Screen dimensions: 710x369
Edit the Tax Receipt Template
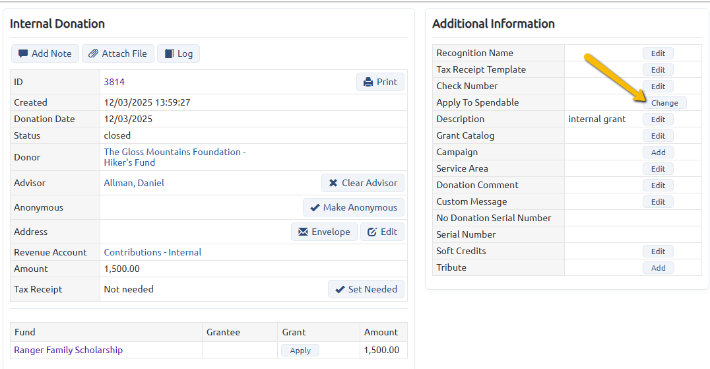tap(658, 70)
